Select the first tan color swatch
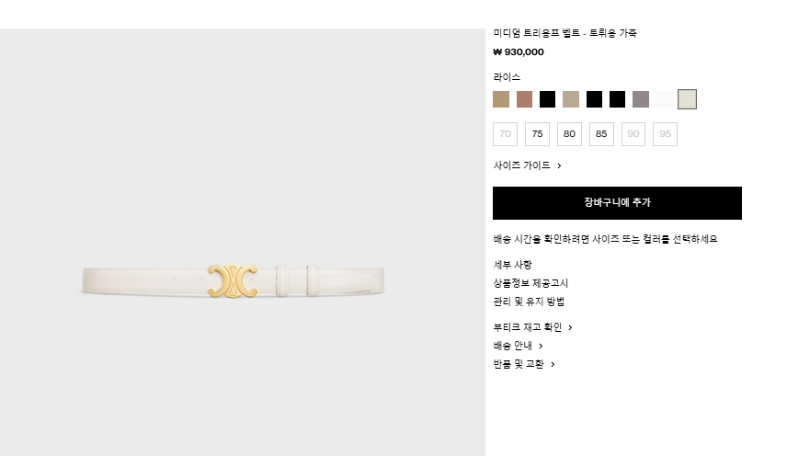This screenshot has height=456, width=787. [x=501, y=99]
